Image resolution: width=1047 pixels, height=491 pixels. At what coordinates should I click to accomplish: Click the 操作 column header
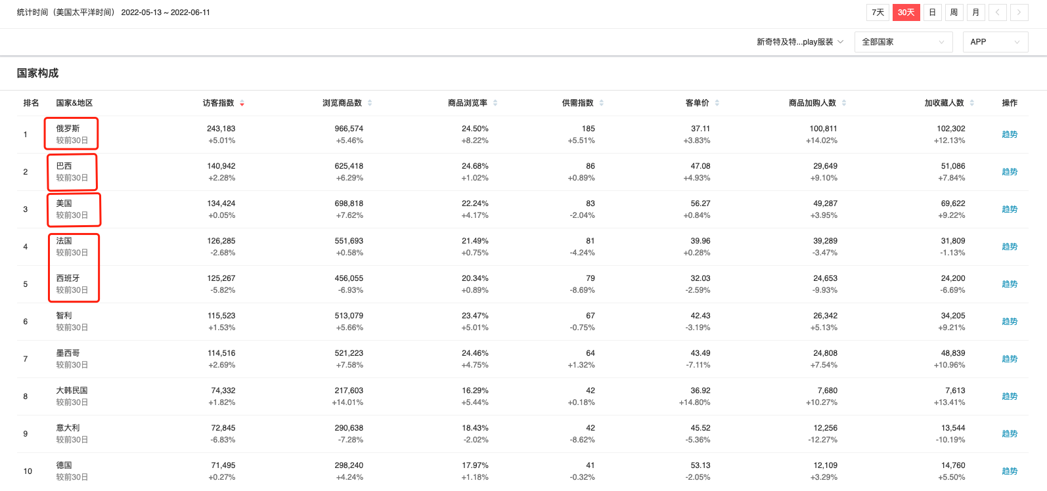[x=1010, y=103]
